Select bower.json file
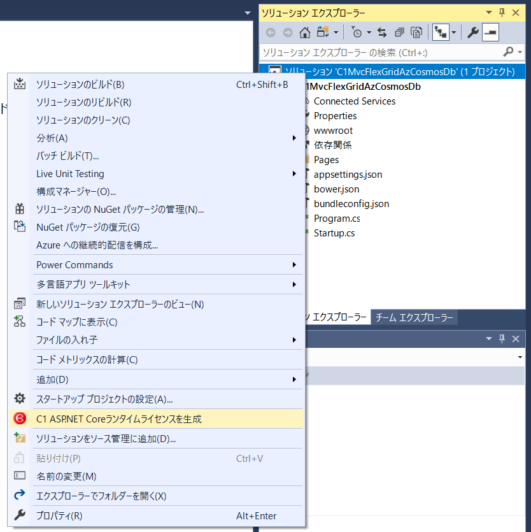Image resolution: width=531 pixels, height=532 pixels. pos(336,189)
